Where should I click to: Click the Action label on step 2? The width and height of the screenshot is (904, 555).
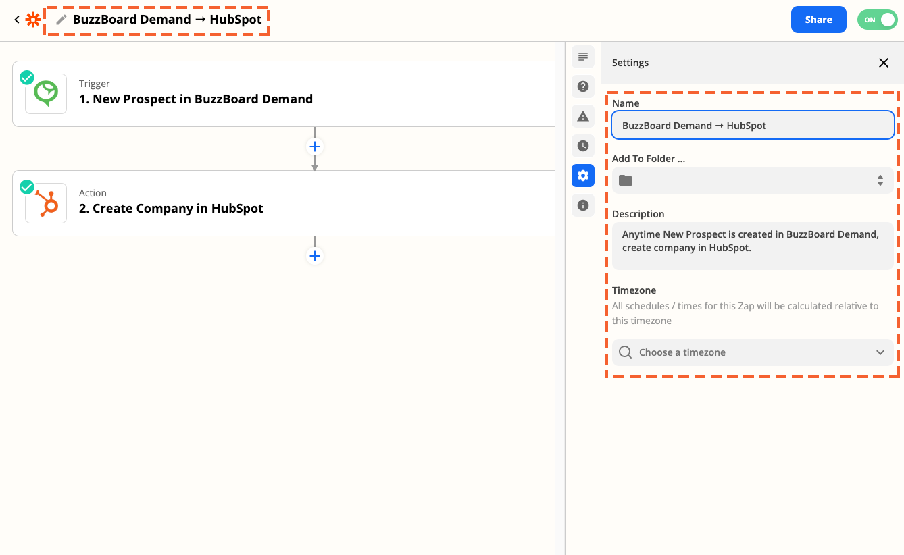click(93, 193)
